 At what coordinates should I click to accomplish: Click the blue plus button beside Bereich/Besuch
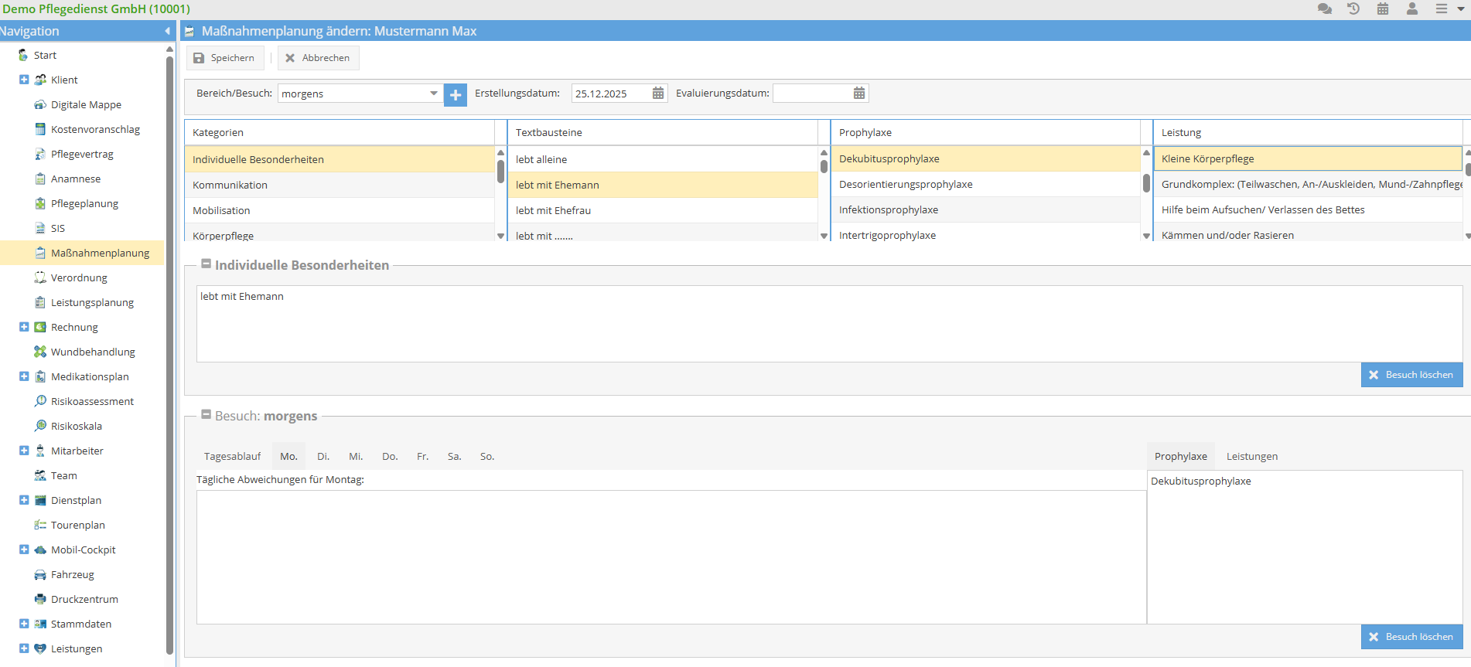tap(456, 94)
